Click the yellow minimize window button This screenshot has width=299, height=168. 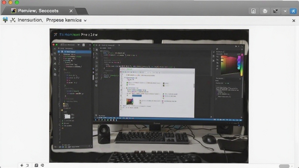(10, 2)
